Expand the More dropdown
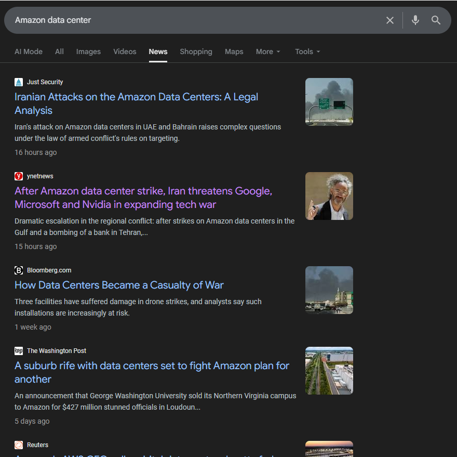Image resolution: width=457 pixels, height=457 pixels. (x=268, y=51)
